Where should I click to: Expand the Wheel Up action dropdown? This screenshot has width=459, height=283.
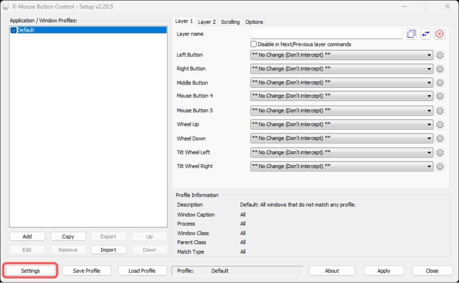(x=341, y=124)
